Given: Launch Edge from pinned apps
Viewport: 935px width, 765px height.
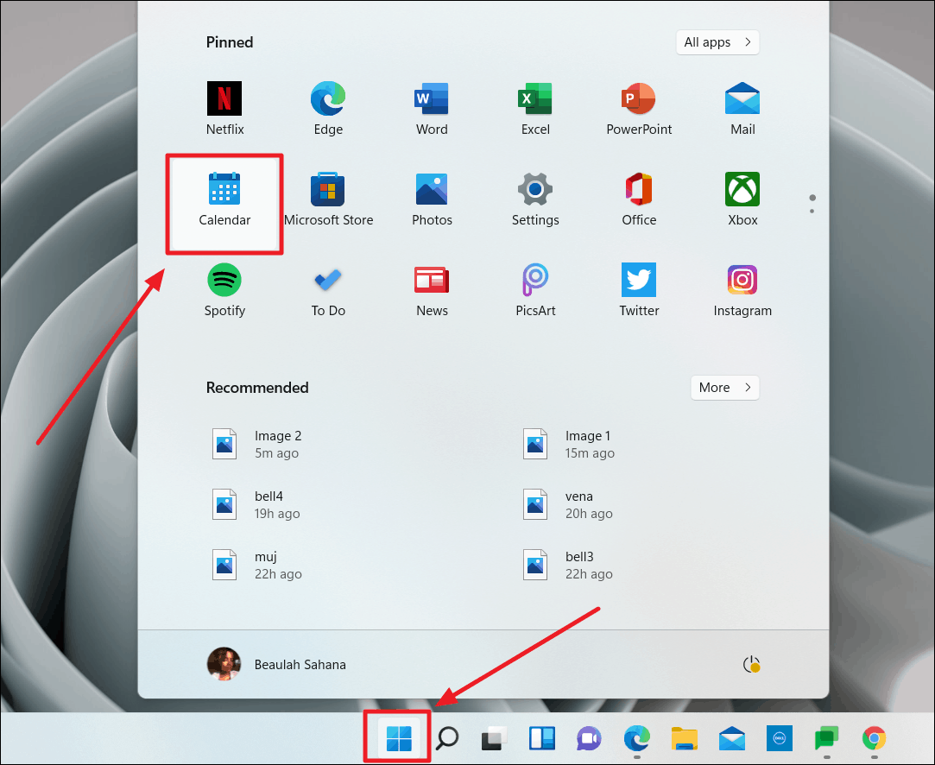Looking at the screenshot, I should [x=328, y=109].
